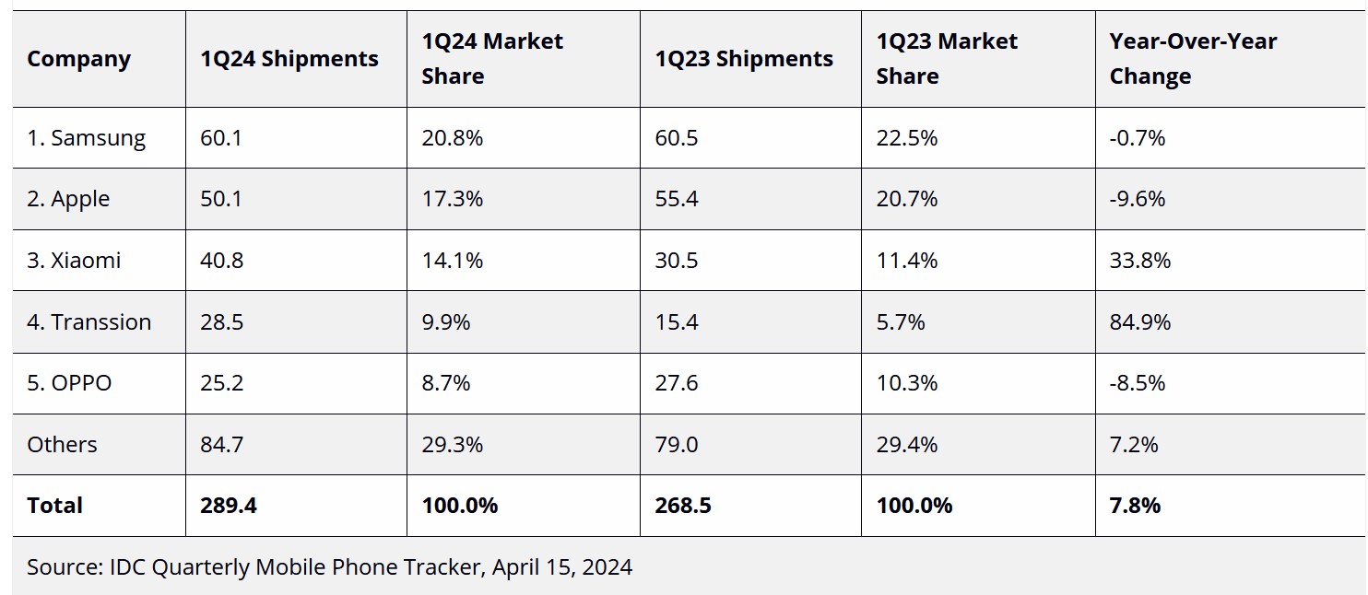Select the 1Q23 Market Share header
Viewport: 1368px width, 595px height.
[947, 59]
